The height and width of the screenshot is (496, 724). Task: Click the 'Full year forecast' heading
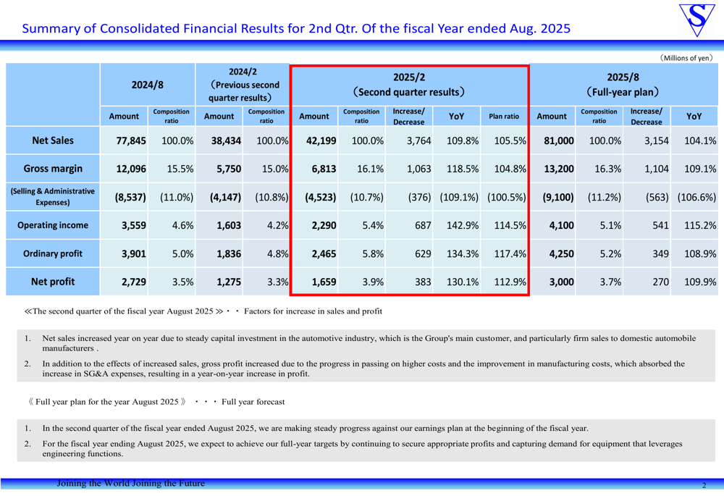coord(253,402)
